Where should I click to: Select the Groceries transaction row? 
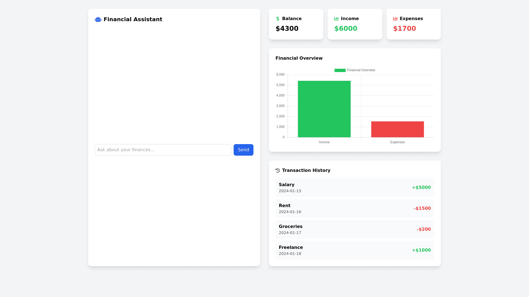tap(355, 229)
